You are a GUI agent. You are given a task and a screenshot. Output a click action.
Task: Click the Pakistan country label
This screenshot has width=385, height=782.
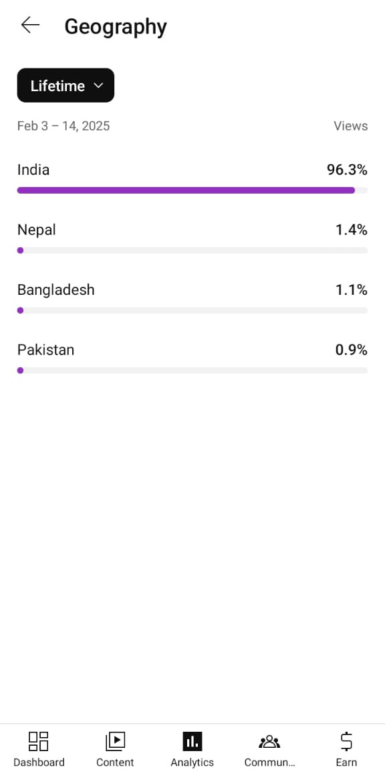click(45, 350)
